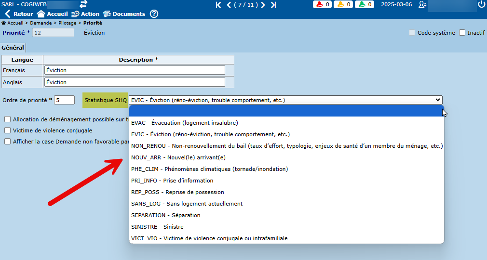Image resolution: width=487 pixels, height=260 pixels.
Task: Jump to first record arrow
Action: (218, 5)
